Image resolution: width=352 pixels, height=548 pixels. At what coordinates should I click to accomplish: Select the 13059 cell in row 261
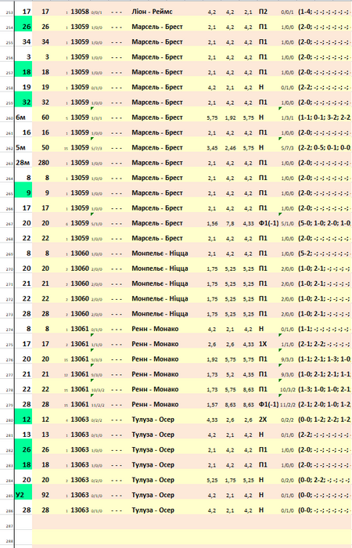click(80, 132)
